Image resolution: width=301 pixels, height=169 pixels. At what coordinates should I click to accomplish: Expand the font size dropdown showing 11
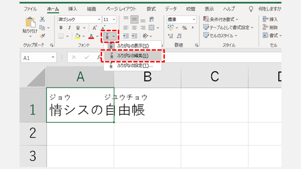click(x=114, y=20)
